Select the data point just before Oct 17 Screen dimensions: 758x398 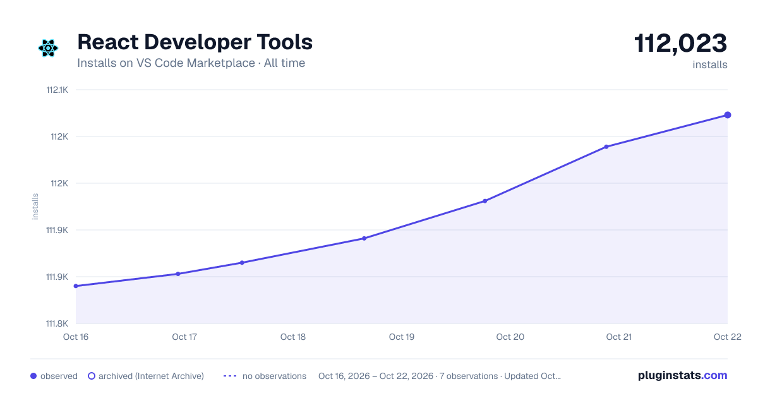(x=178, y=274)
